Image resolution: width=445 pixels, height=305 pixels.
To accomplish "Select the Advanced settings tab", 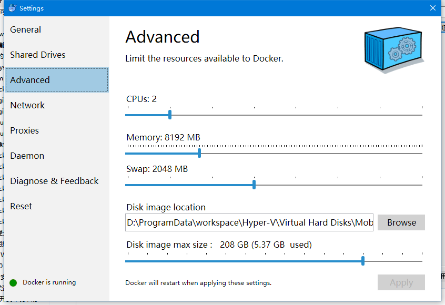I will pos(57,80).
